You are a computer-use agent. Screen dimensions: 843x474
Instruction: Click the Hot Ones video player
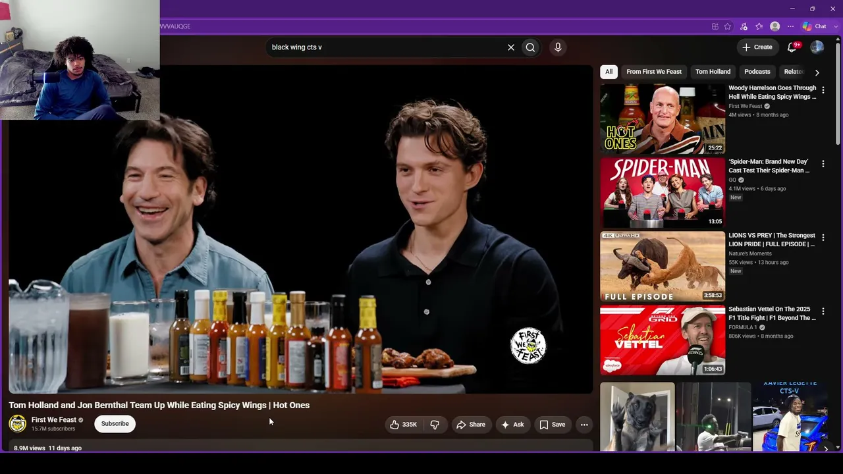point(300,229)
